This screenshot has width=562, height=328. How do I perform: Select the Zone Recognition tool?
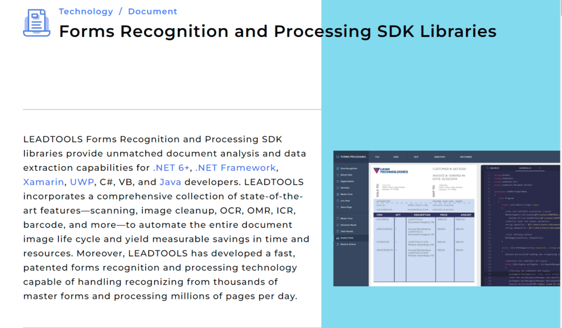347,169
